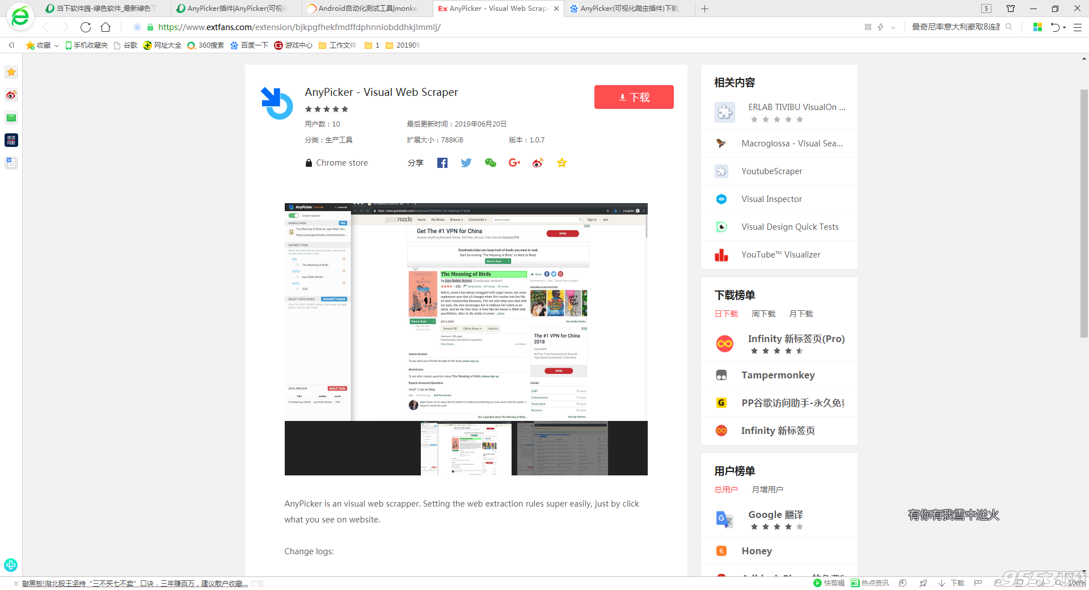This screenshot has width=1089, height=590.
Task: Switch to 总用户 total users tab
Action: pos(726,490)
